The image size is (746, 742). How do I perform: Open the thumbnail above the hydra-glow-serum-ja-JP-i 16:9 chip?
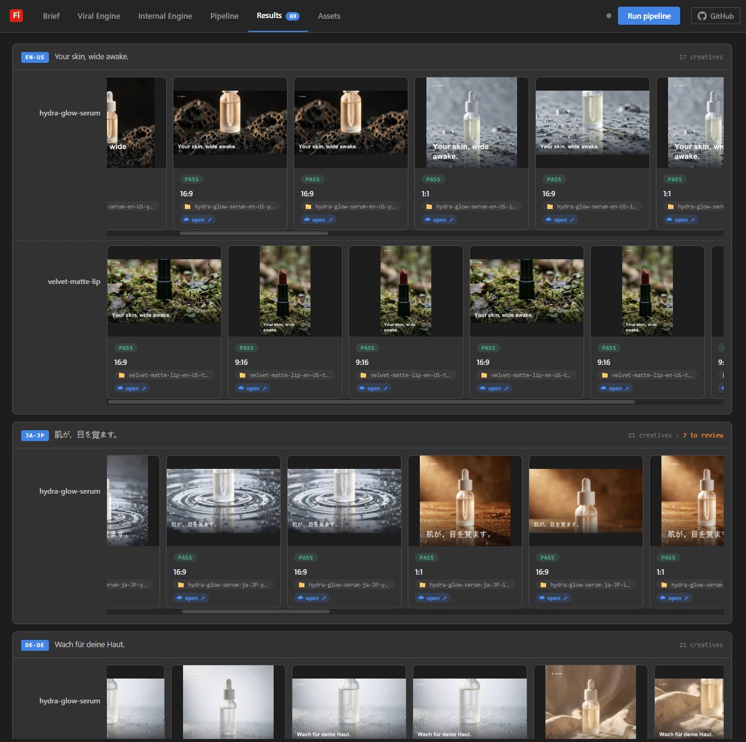click(586, 501)
